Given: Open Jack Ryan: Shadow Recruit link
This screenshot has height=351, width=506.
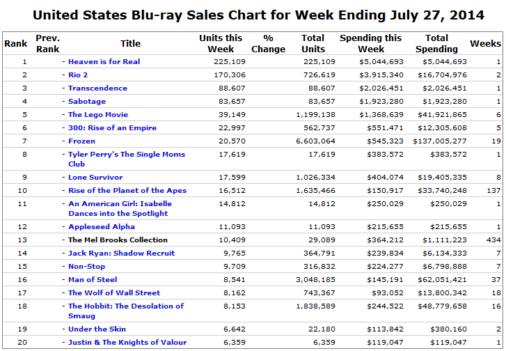Looking at the screenshot, I should point(121,253).
